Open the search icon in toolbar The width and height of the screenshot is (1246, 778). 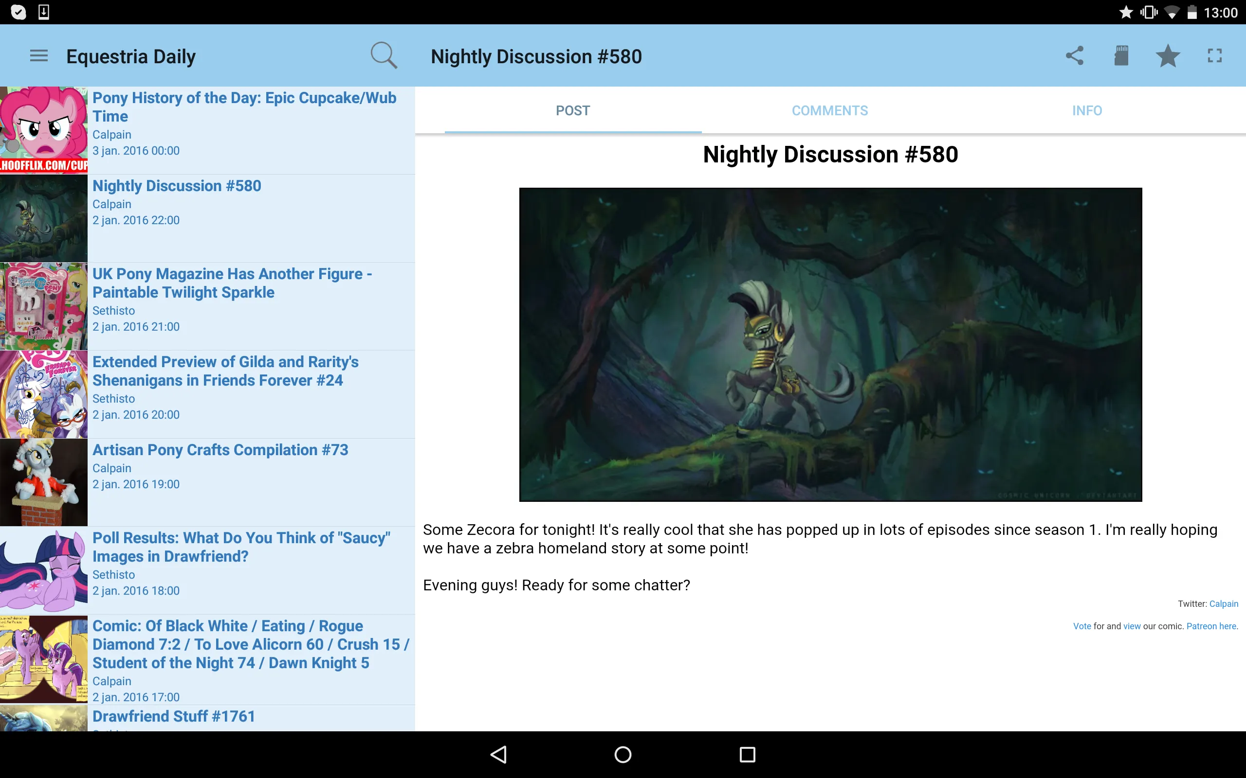coord(384,56)
